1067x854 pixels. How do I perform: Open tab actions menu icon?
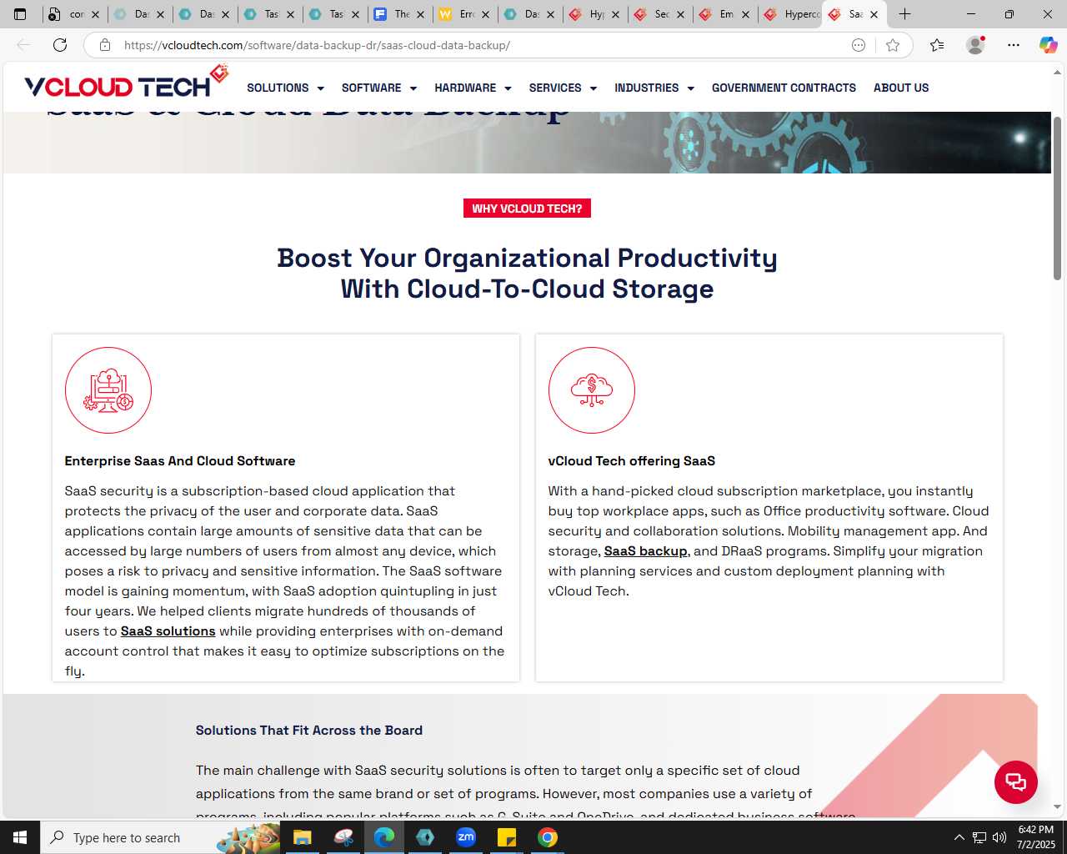20,14
